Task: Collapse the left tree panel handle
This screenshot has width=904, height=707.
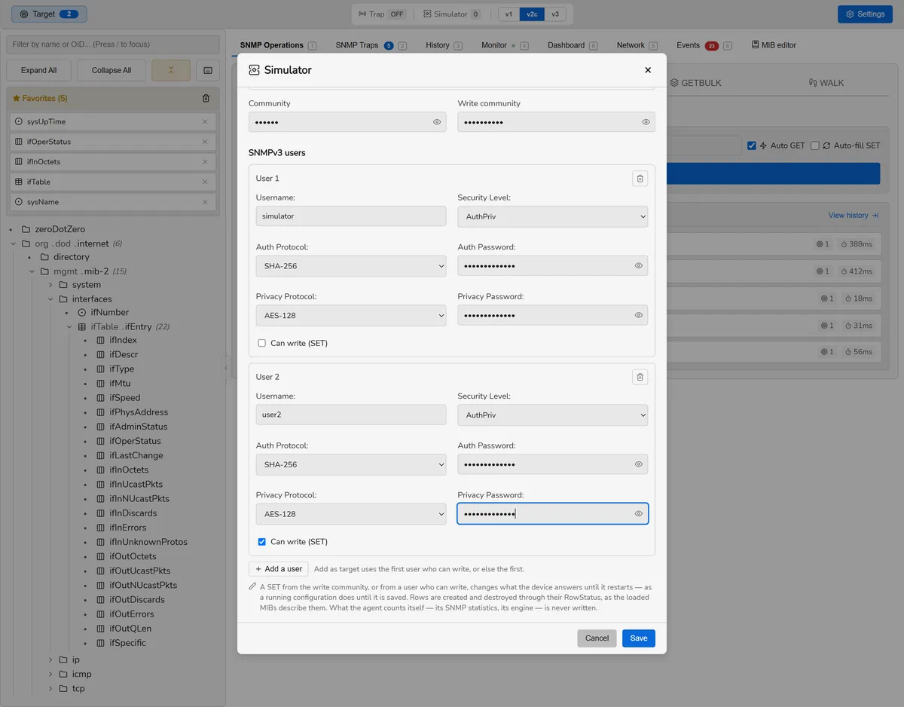Action: coord(225,368)
